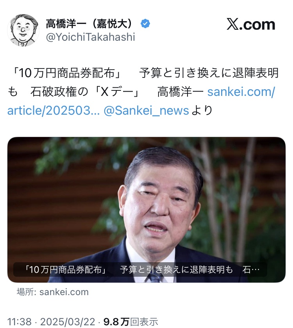Open the @Sankei_news mention
293x328 pixels.
click(x=146, y=110)
